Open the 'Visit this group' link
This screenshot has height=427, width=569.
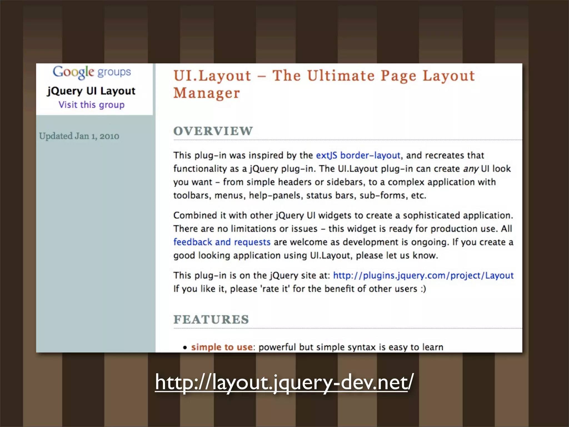click(x=91, y=105)
